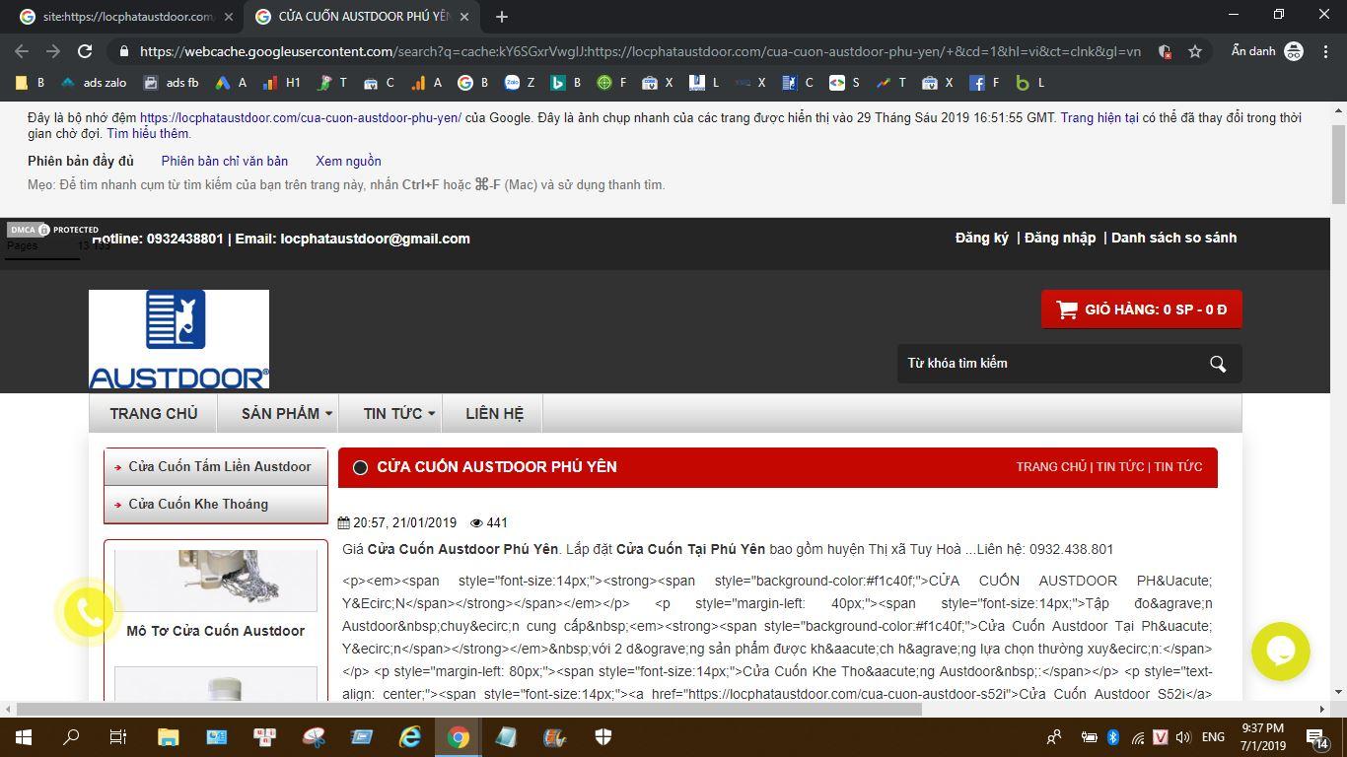Click the yellow phone call button
The width and height of the screenshot is (1347, 757).
(89, 613)
